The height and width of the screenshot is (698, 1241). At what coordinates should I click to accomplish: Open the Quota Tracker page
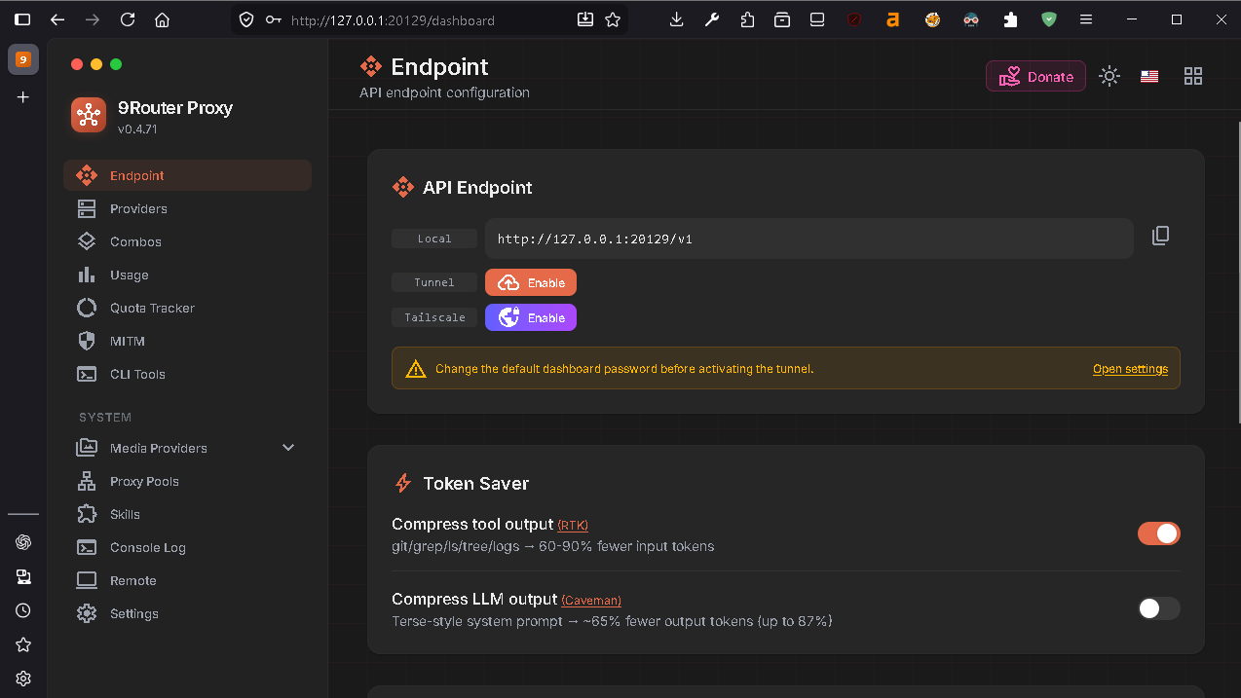click(187, 308)
